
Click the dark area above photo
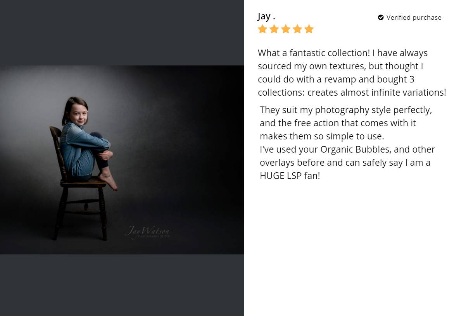click(x=122, y=33)
